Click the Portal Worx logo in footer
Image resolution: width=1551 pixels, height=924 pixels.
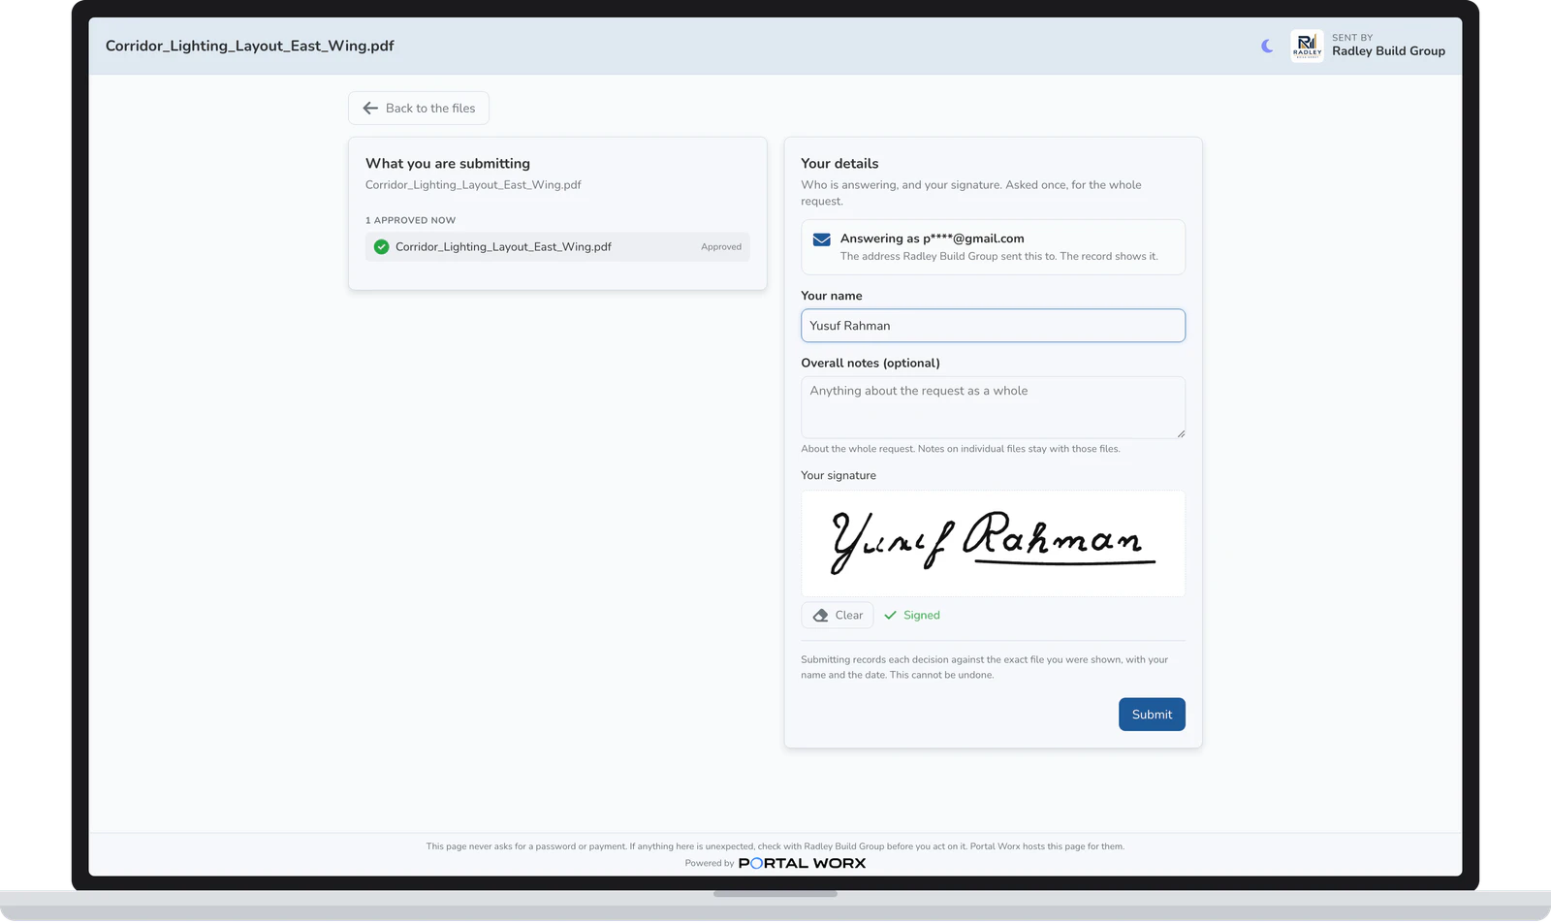pos(802,863)
